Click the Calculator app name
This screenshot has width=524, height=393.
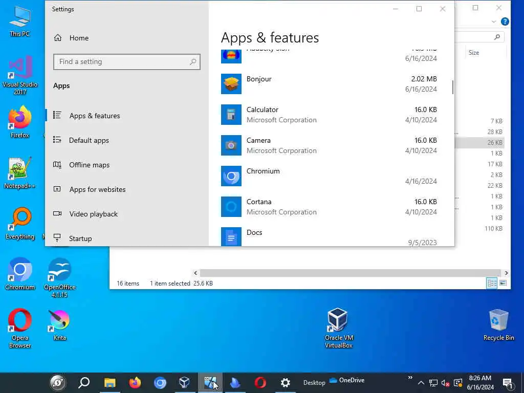coord(263,110)
